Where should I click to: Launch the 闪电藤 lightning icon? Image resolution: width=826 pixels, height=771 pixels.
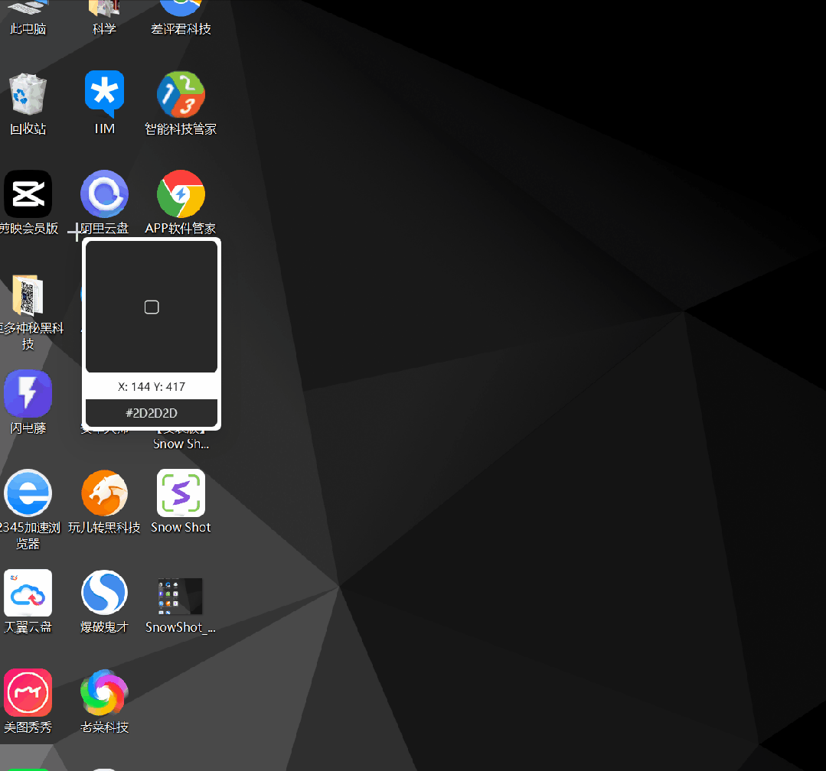(28, 394)
